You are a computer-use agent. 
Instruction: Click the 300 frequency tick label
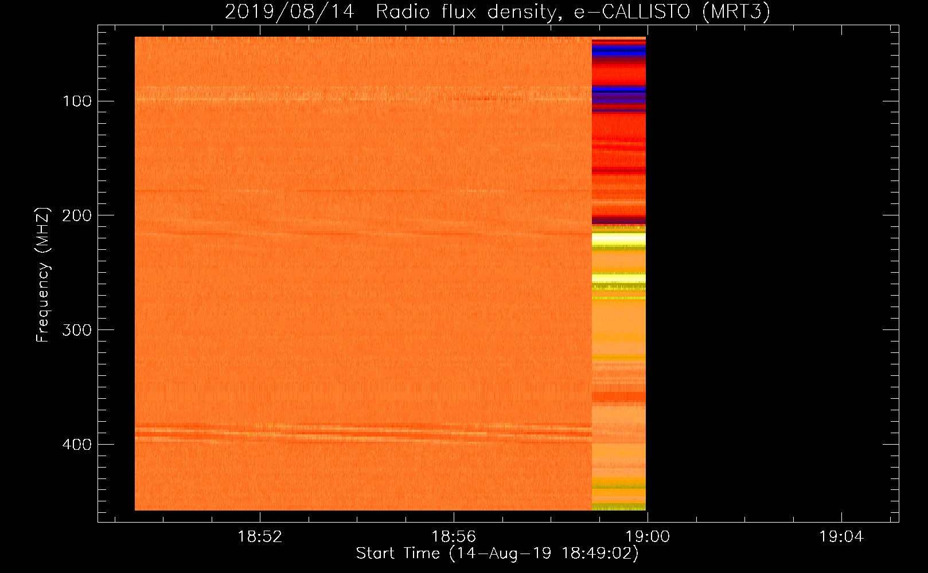[76, 330]
